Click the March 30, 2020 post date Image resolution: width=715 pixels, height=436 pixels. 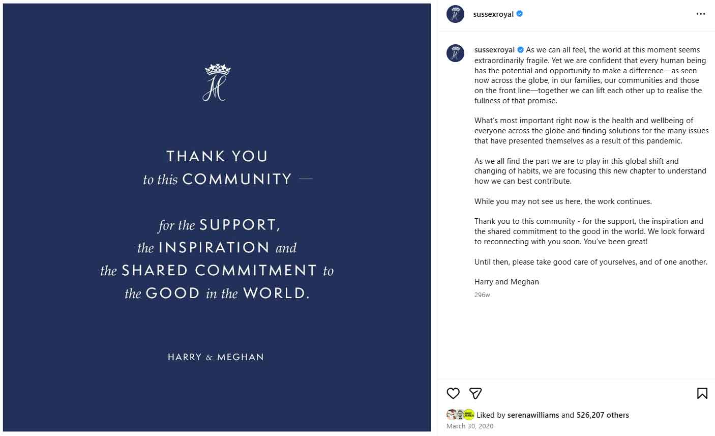click(x=469, y=426)
